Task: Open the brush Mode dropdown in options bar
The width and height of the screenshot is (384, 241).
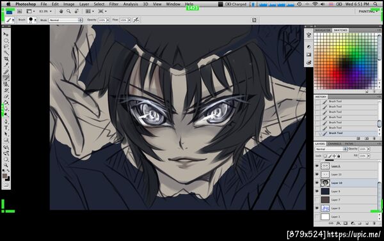Action: click(x=65, y=20)
